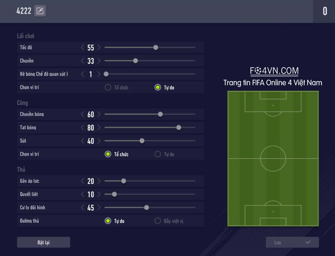Select Tự do for Đường thủ
The width and height of the screenshot is (335, 256).
(x=108, y=221)
